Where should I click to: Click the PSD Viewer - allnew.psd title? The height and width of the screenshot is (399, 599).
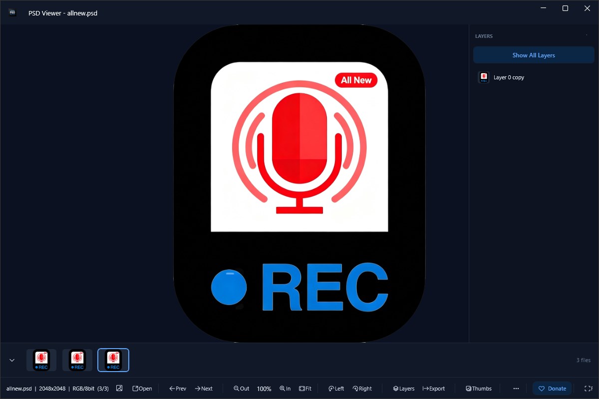tap(63, 13)
